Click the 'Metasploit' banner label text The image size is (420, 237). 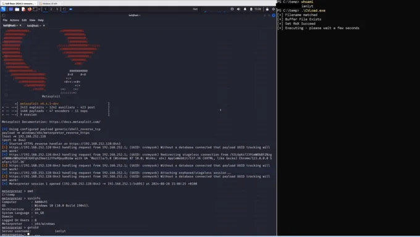pos(51,96)
